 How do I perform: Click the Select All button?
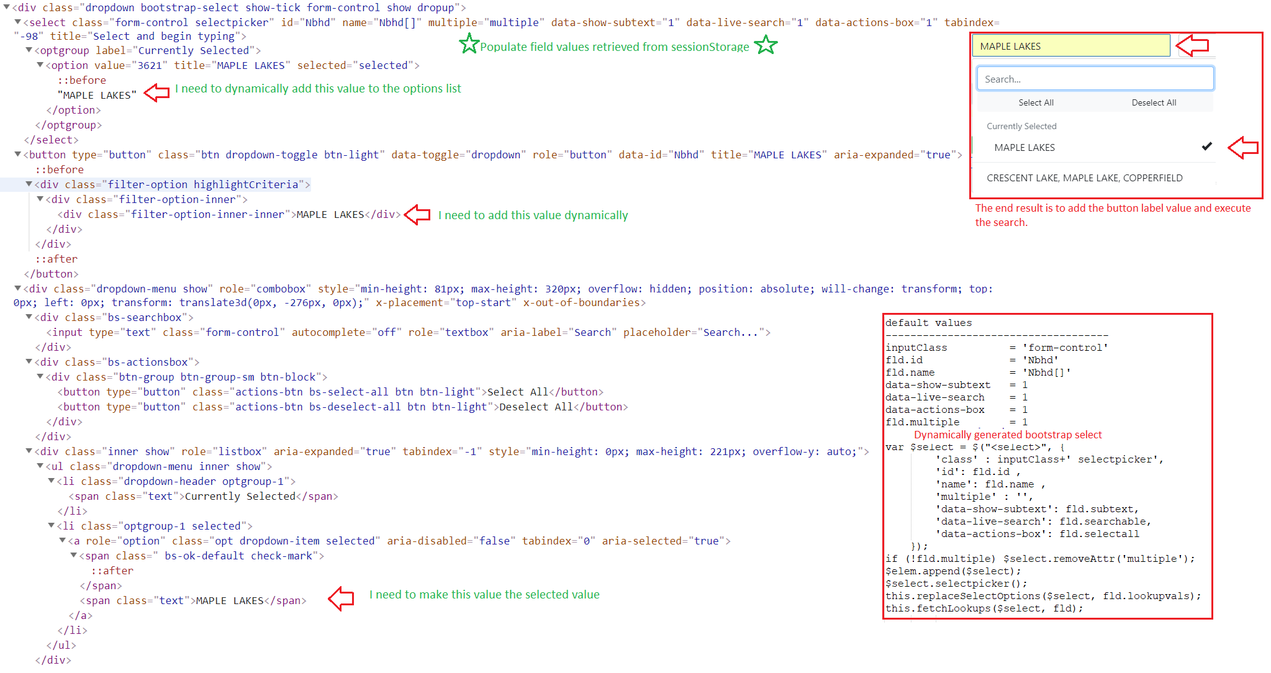1036,102
